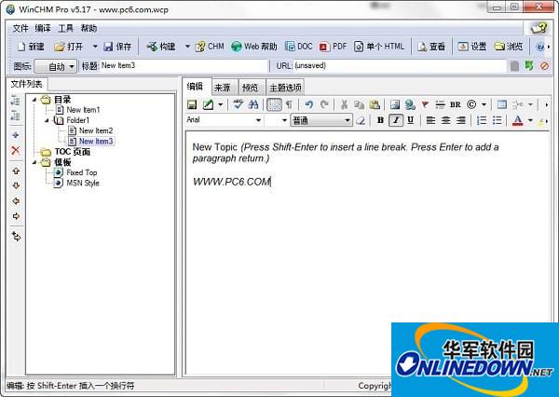The width and height of the screenshot is (559, 397).
Task: Click the numbered list icon
Action: tap(481, 120)
